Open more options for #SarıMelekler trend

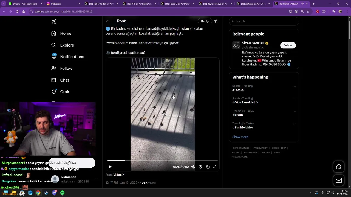coord(294,124)
